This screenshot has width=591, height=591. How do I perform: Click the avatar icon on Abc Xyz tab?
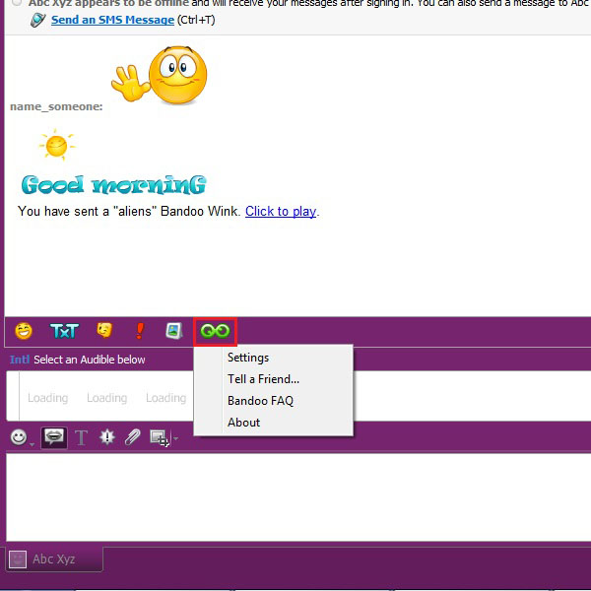pyautogui.click(x=18, y=559)
